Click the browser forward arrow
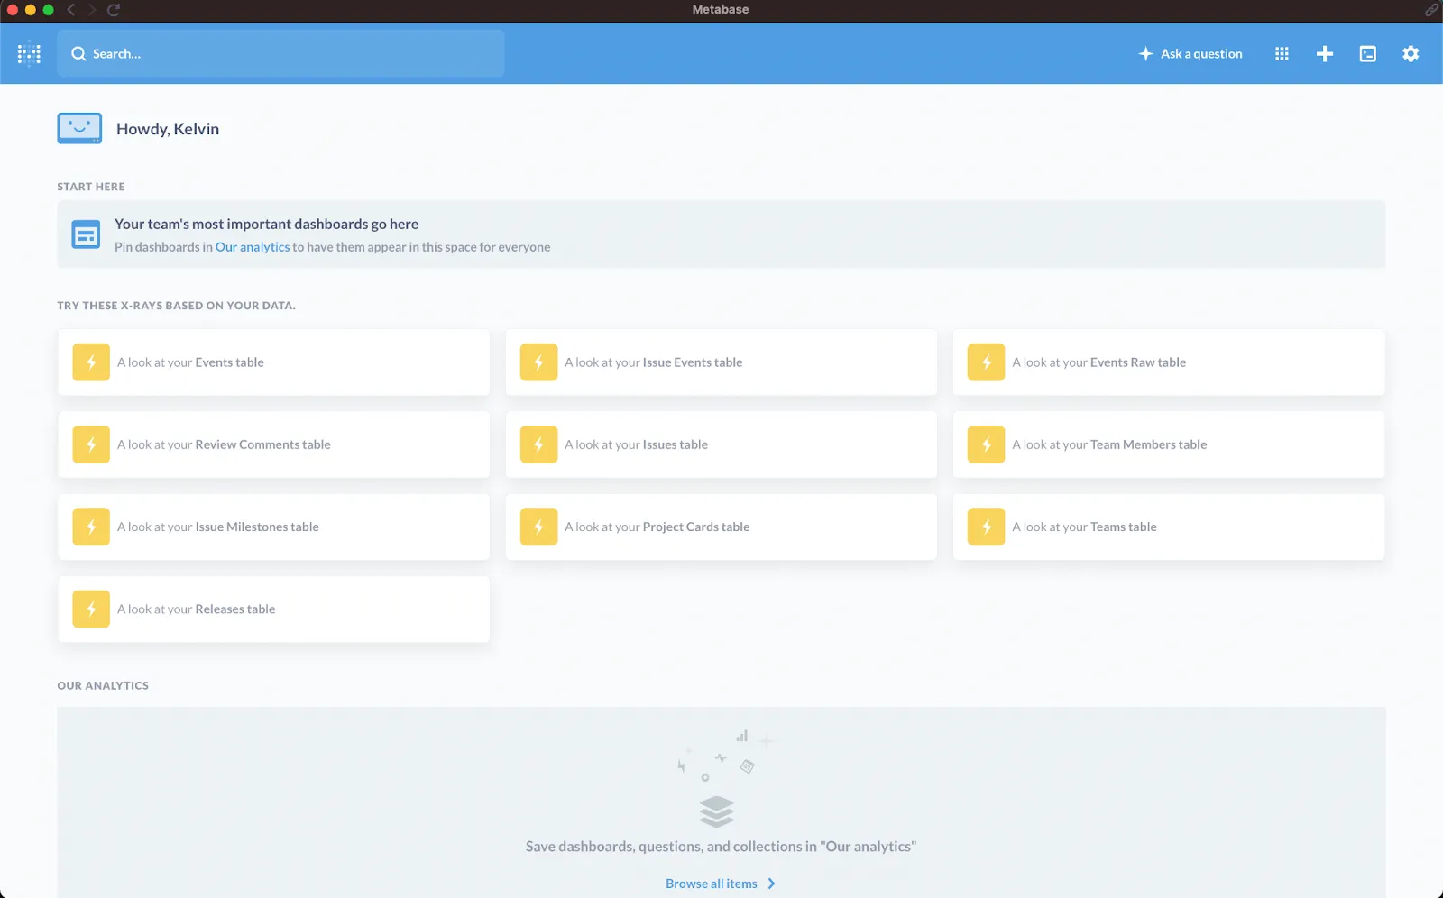The width and height of the screenshot is (1443, 898). (92, 10)
